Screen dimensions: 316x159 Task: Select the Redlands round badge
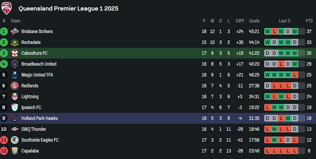pyautogui.click(x=15, y=86)
